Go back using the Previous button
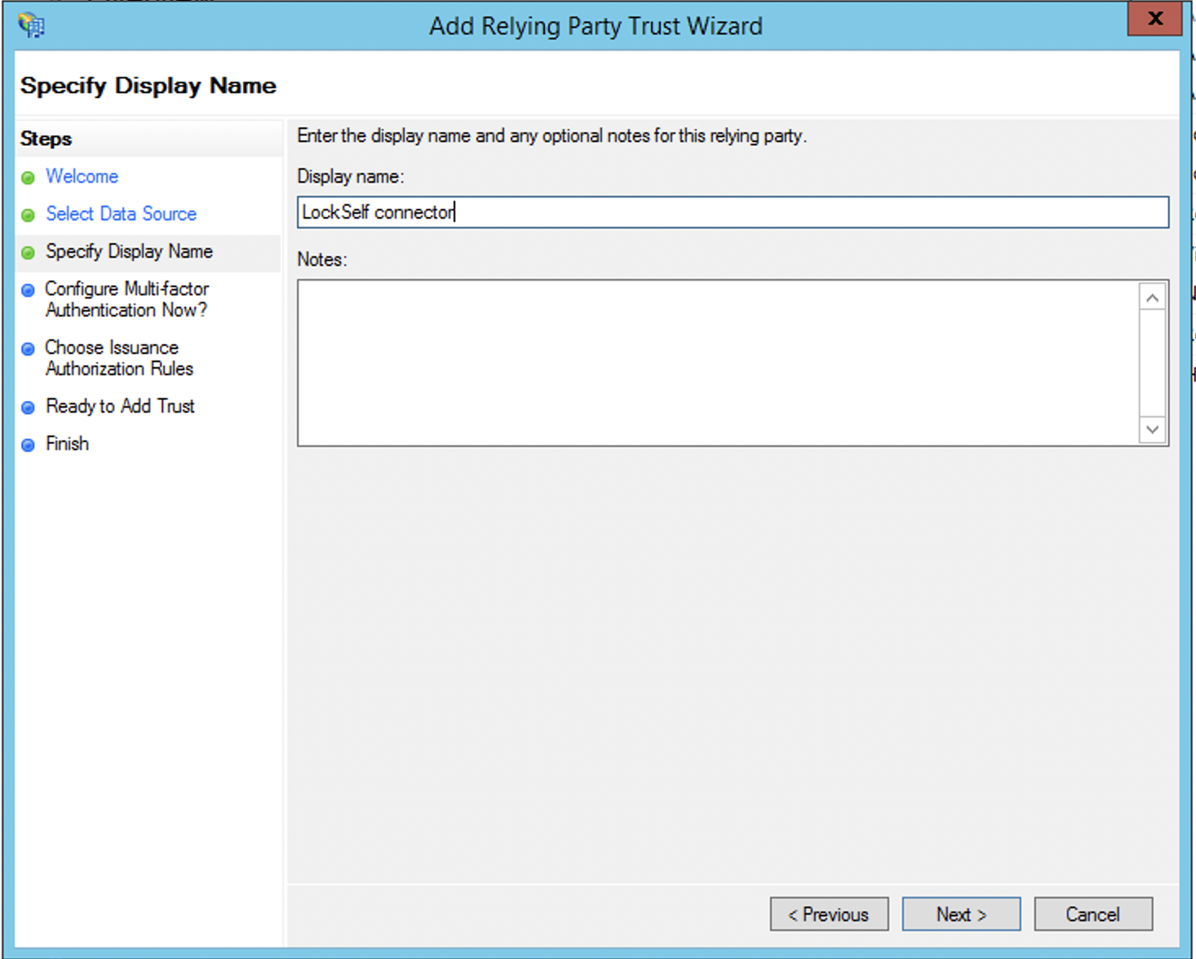 tap(829, 913)
